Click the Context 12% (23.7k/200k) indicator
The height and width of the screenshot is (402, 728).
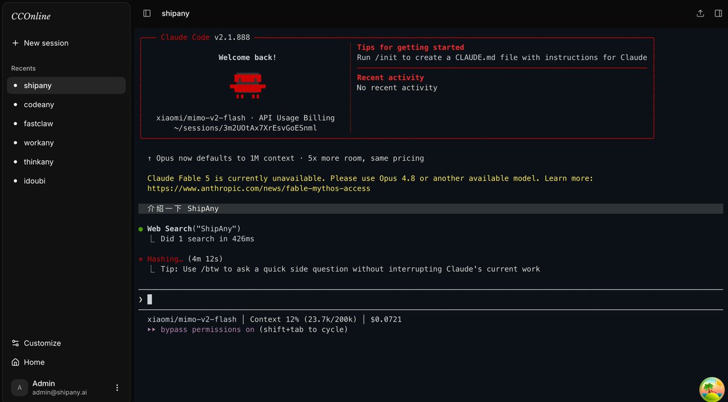303,320
